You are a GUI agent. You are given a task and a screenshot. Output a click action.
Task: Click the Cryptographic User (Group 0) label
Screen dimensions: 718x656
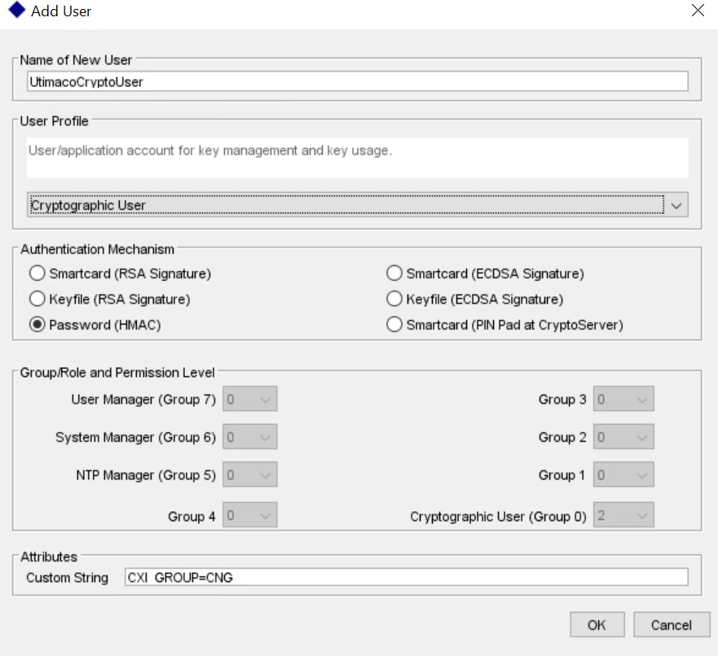point(498,516)
